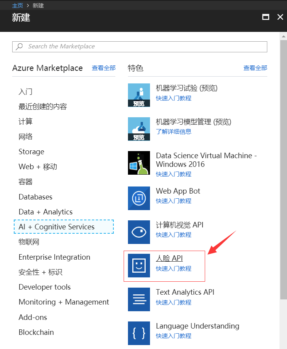Select the Web App Bot icon
The width and height of the screenshot is (287, 349).
click(x=139, y=198)
